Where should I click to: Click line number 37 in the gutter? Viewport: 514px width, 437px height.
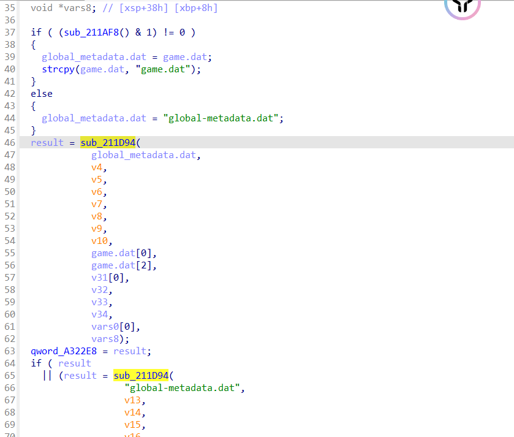[x=10, y=32]
